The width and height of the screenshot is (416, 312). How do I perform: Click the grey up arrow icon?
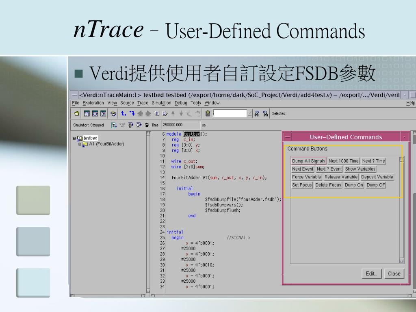click(173, 114)
